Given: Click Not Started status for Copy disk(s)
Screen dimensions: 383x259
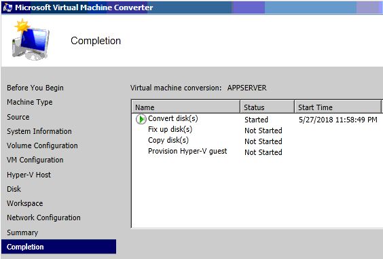Looking at the screenshot, I should coord(263,141).
